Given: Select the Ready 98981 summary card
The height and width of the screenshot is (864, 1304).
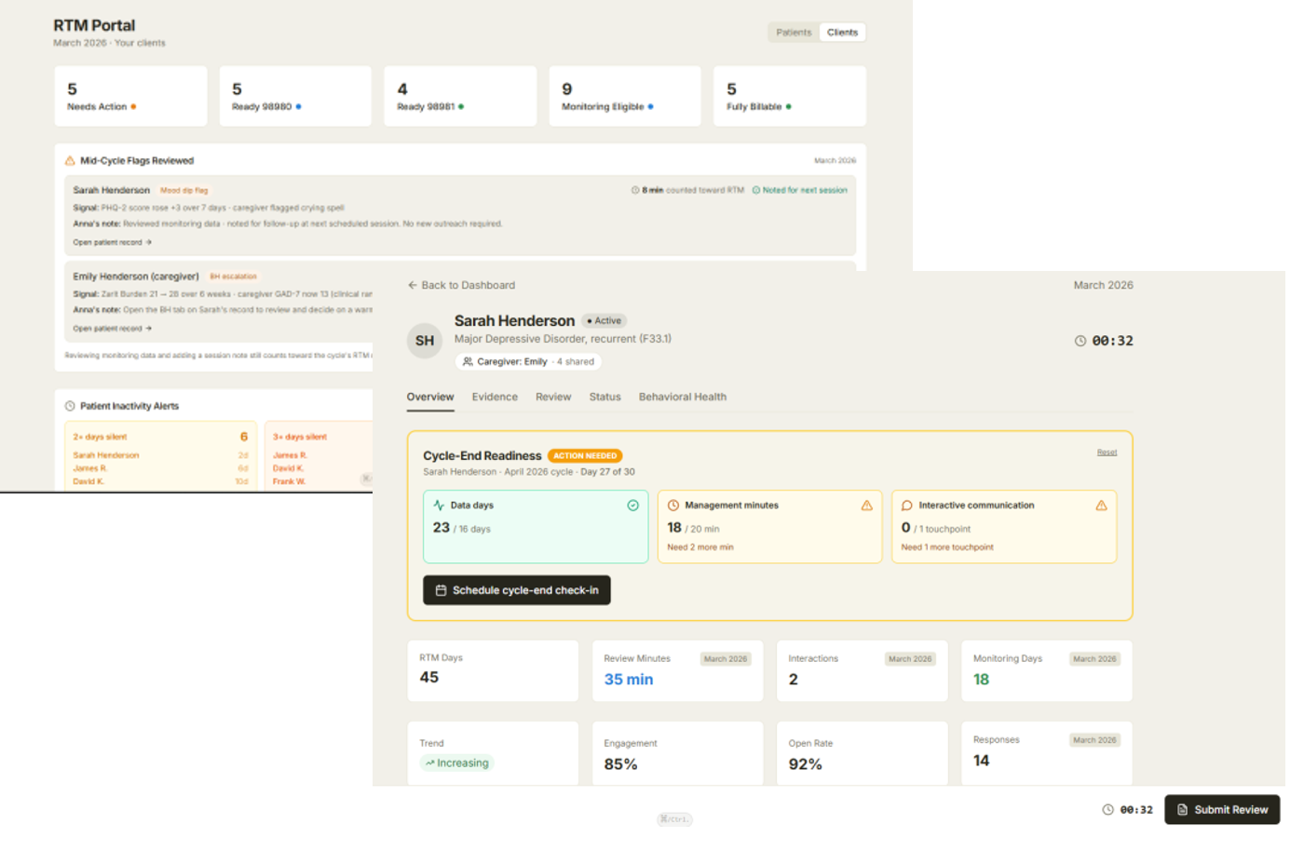Looking at the screenshot, I should [x=460, y=96].
